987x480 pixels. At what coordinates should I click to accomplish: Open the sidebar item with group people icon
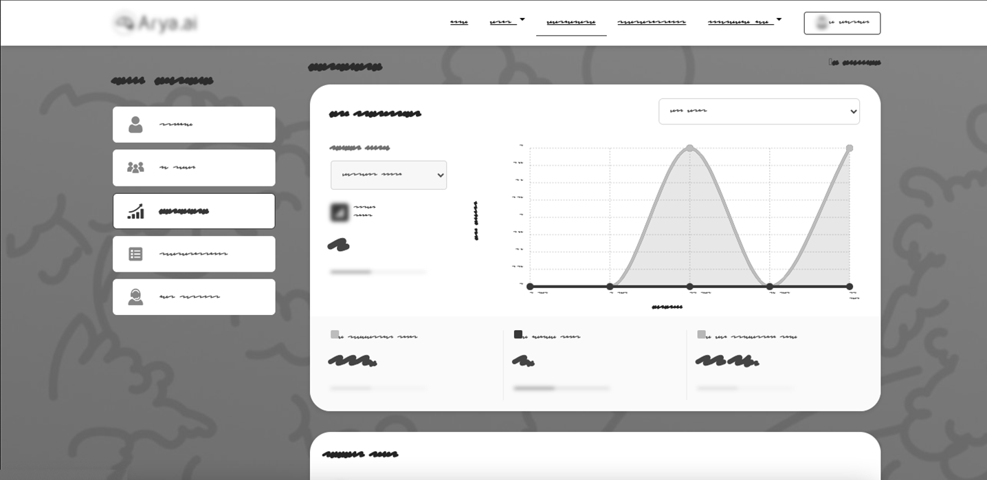[x=194, y=168]
